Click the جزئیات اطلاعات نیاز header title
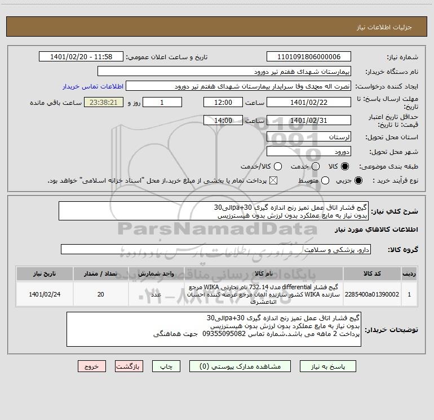 coord(384,27)
